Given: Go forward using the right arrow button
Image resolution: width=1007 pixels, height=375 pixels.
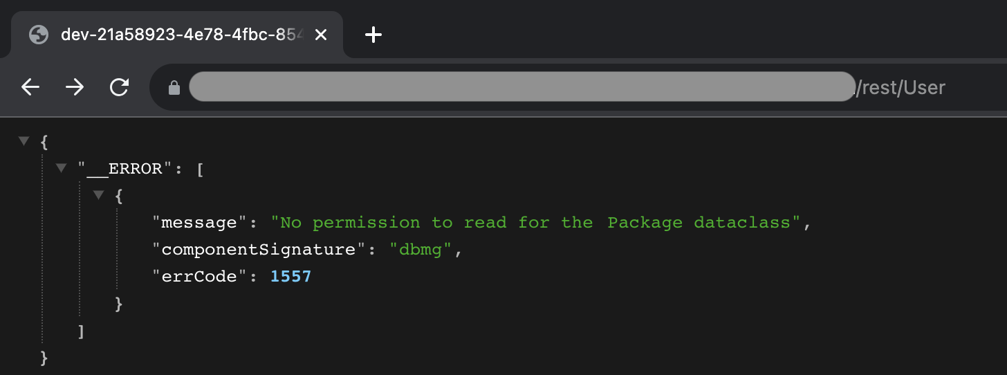Looking at the screenshot, I should click(x=75, y=87).
